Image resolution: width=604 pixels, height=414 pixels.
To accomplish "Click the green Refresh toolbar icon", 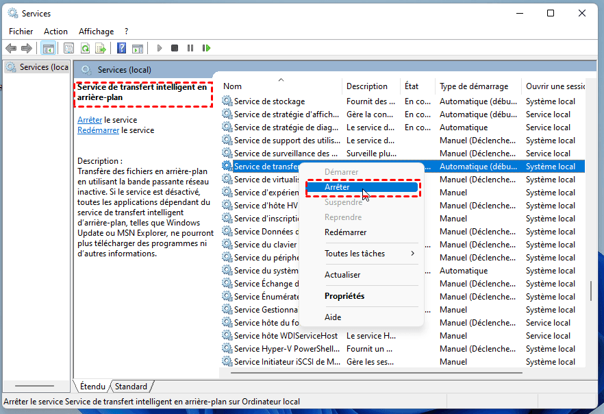I will point(85,48).
